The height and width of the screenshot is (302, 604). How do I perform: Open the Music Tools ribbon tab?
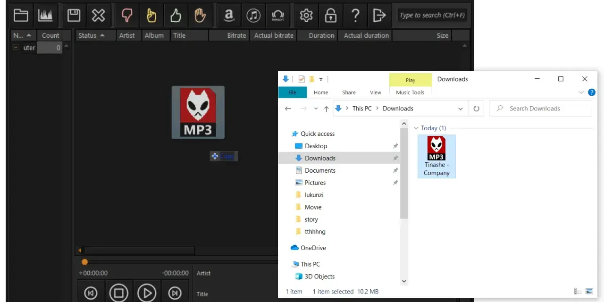410,92
